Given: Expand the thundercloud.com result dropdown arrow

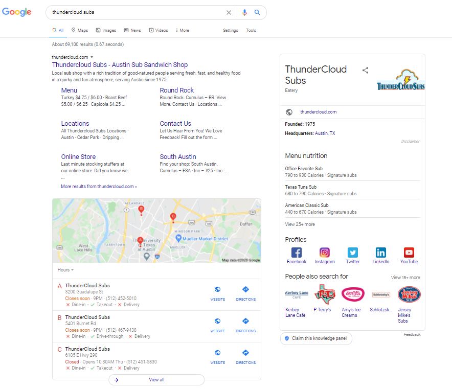Looking at the screenshot, I should (x=92, y=57).
